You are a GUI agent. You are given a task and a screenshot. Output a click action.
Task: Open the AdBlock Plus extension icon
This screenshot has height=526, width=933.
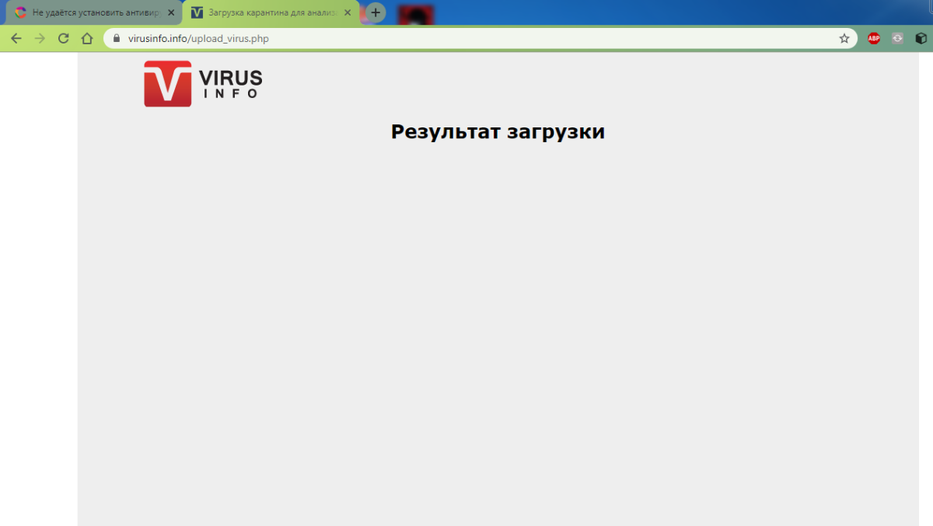874,38
